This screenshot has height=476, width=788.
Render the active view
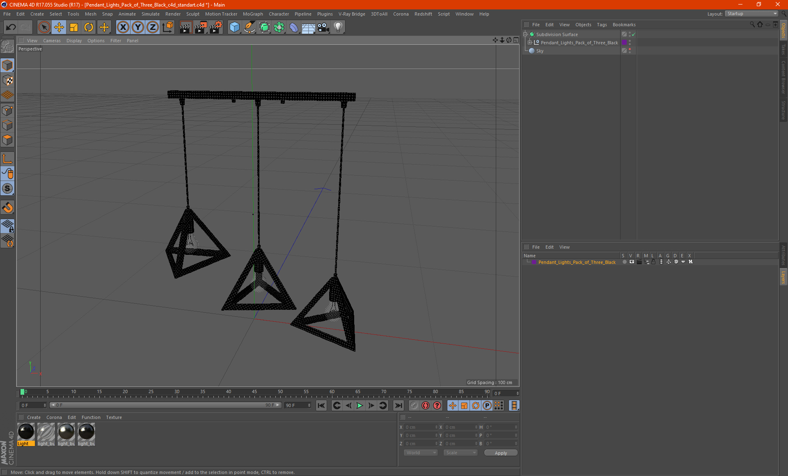pyautogui.click(x=186, y=27)
